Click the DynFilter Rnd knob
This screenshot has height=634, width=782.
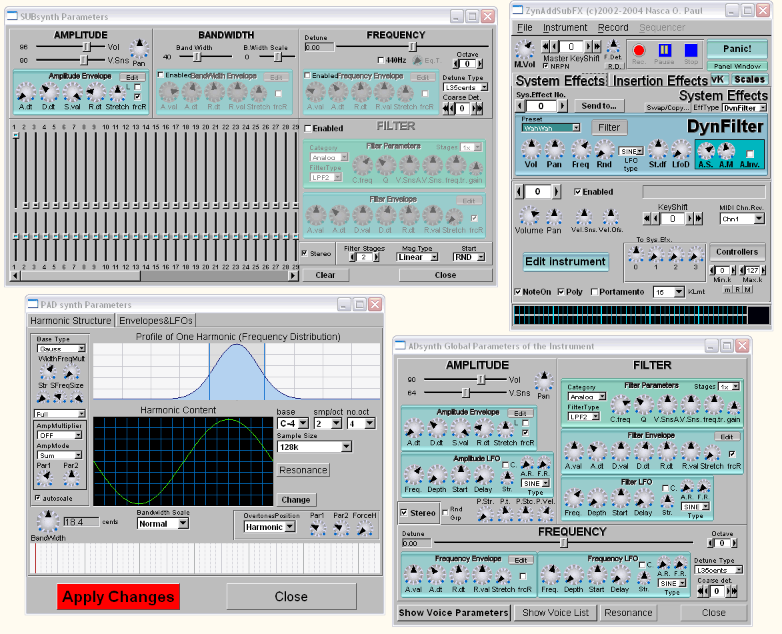[604, 149]
